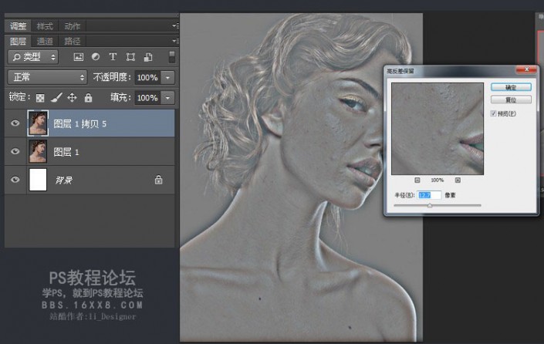Select the 图层 1 layer thumbnail

[38, 151]
